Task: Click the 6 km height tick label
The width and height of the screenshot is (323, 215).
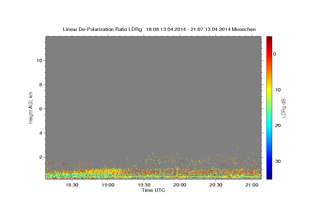Action: coord(41,109)
